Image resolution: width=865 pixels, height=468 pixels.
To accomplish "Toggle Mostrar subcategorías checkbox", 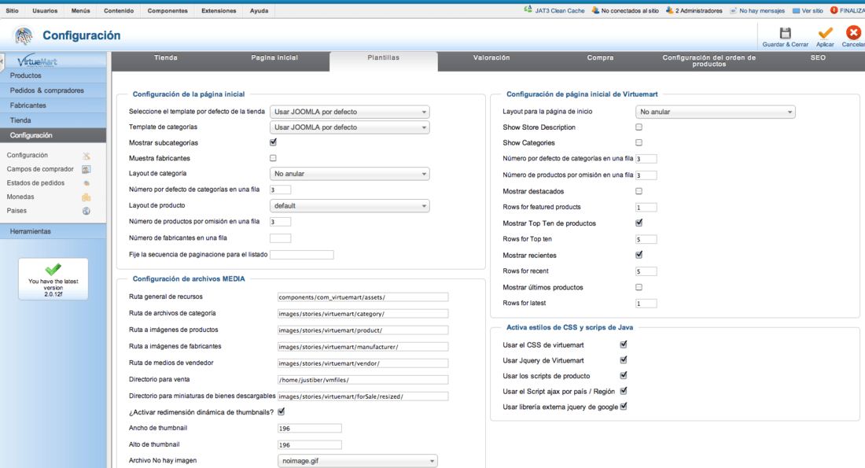I will (273, 142).
